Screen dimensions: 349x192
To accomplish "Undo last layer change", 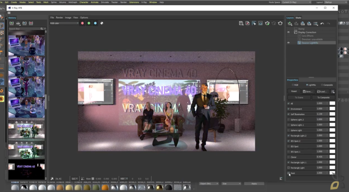I will point(322,24).
